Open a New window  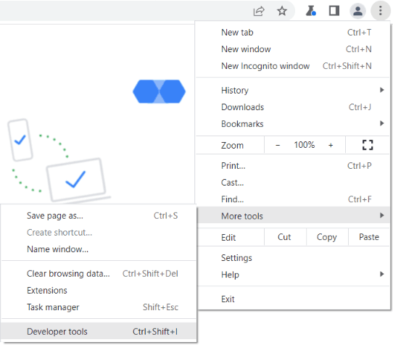[293, 49]
